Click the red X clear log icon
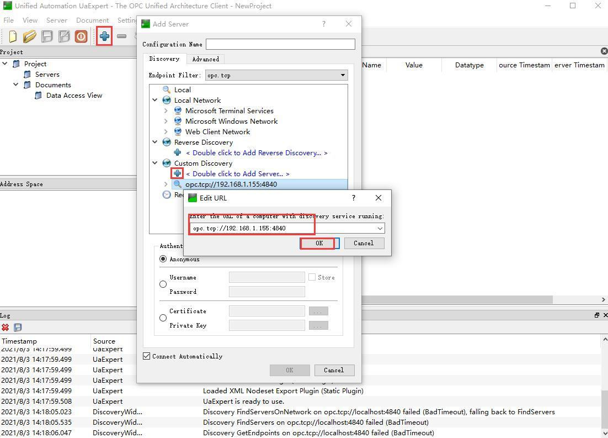The image size is (608, 438). (x=5, y=328)
